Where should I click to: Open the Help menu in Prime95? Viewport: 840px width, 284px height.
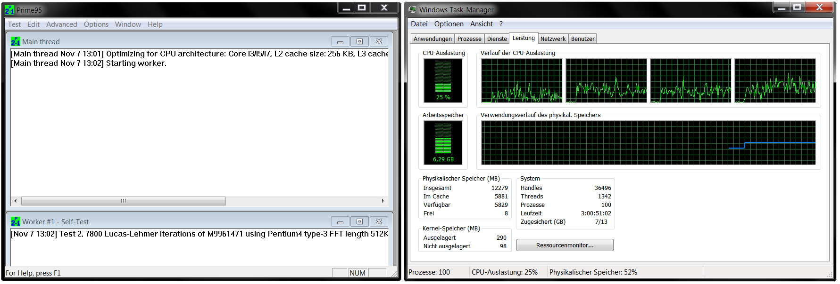155,24
